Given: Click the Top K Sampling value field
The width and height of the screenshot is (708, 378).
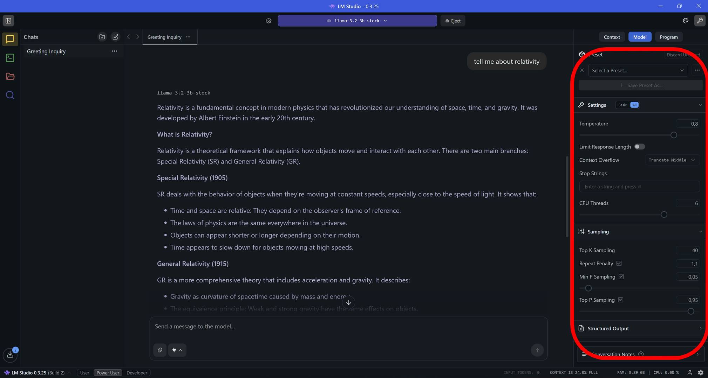Looking at the screenshot, I should [x=688, y=250].
